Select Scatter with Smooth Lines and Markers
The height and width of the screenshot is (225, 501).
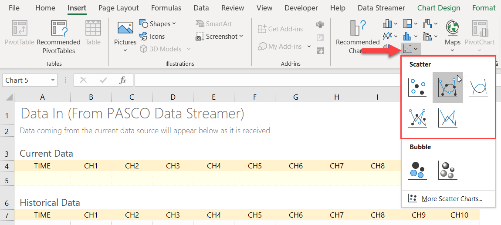click(x=447, y=87)
